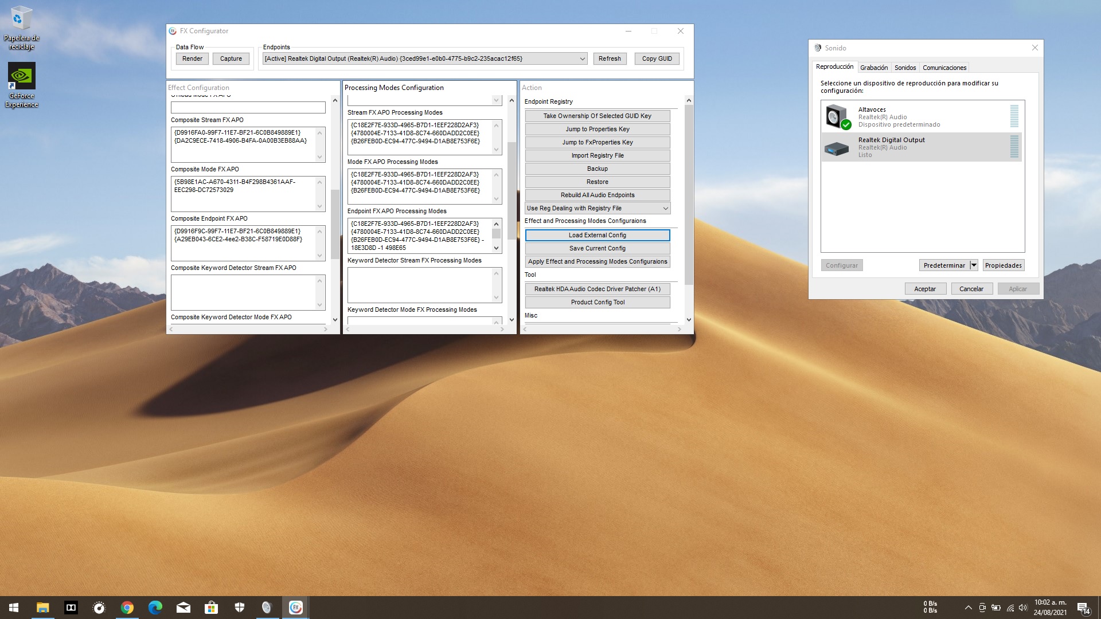Close the Sonido dialog window
1101x619 pixels.
pyautogui.click(x=1035, y=48)
